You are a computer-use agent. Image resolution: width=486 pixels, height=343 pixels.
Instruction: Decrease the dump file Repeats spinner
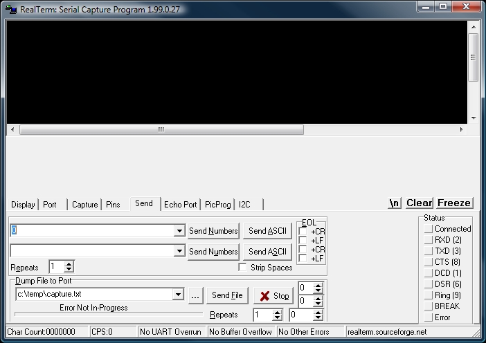[277, 318]
